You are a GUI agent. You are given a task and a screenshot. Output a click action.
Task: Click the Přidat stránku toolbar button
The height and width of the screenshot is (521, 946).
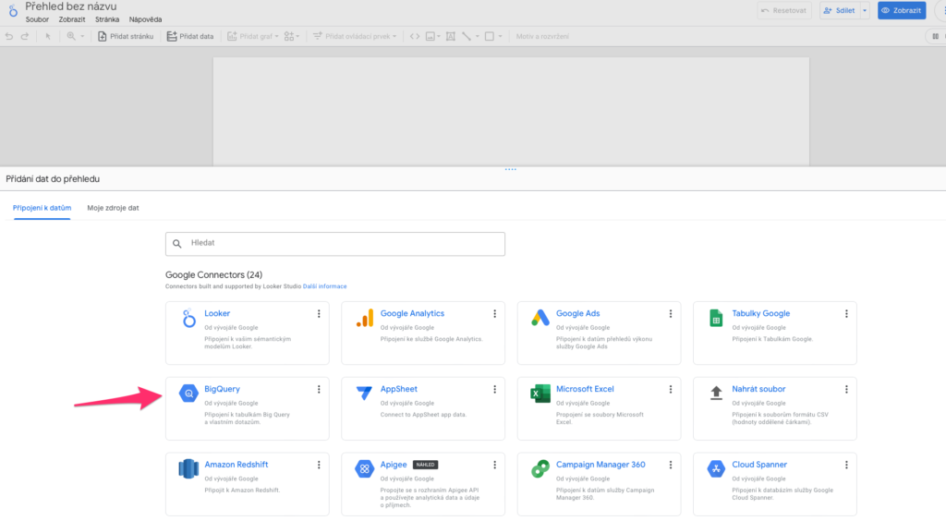127,36
